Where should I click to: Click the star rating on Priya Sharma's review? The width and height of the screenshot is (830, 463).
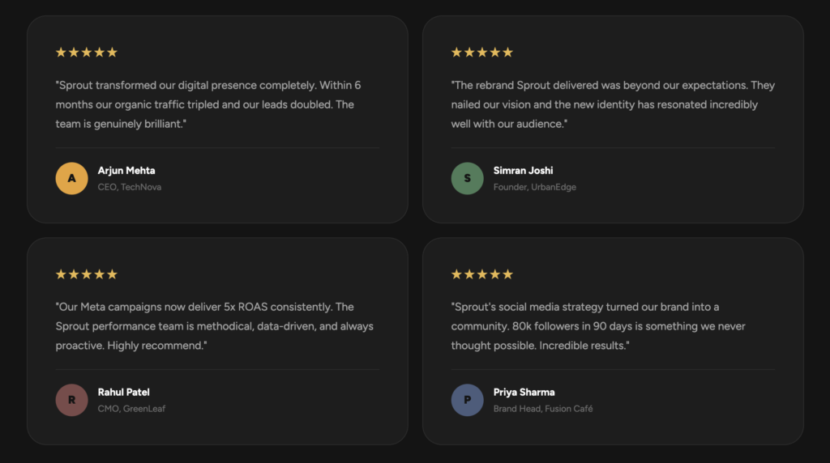tap(481, 274)
